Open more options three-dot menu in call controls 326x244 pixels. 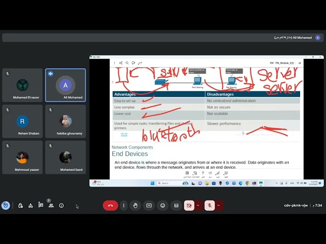(x=124, y=205)
